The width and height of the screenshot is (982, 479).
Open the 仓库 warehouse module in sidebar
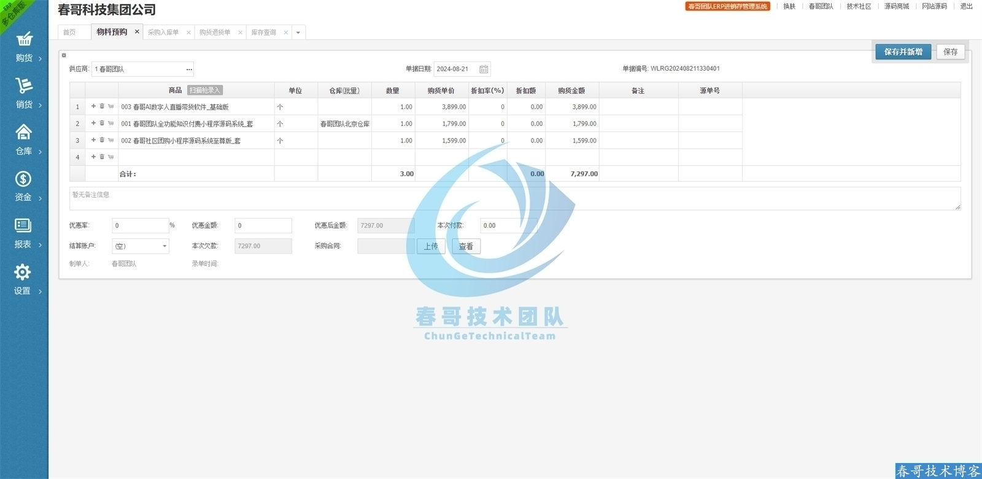tap(24, 141)
